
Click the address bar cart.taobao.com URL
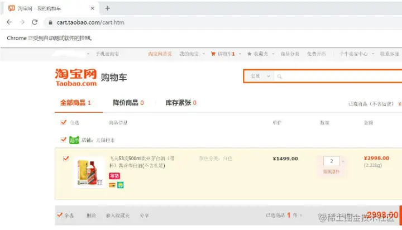[x=90, y=22]
